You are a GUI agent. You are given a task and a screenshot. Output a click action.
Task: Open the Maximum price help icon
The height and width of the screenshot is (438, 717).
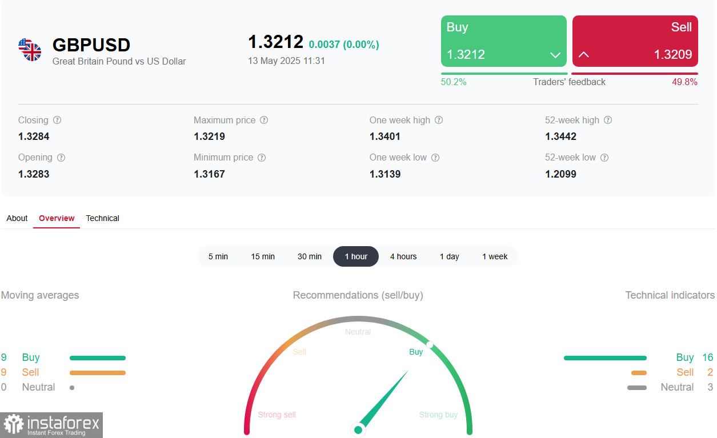coord(264,120)
